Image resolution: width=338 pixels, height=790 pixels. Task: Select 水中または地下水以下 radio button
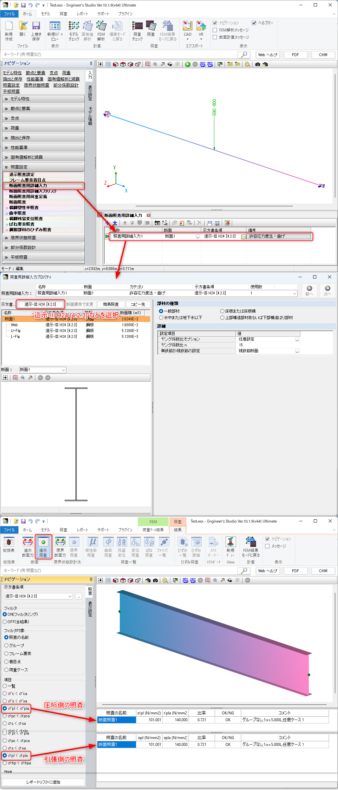(161, 317)
